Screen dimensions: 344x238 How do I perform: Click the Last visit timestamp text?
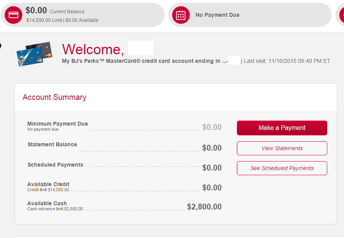[x=287, y=61]
